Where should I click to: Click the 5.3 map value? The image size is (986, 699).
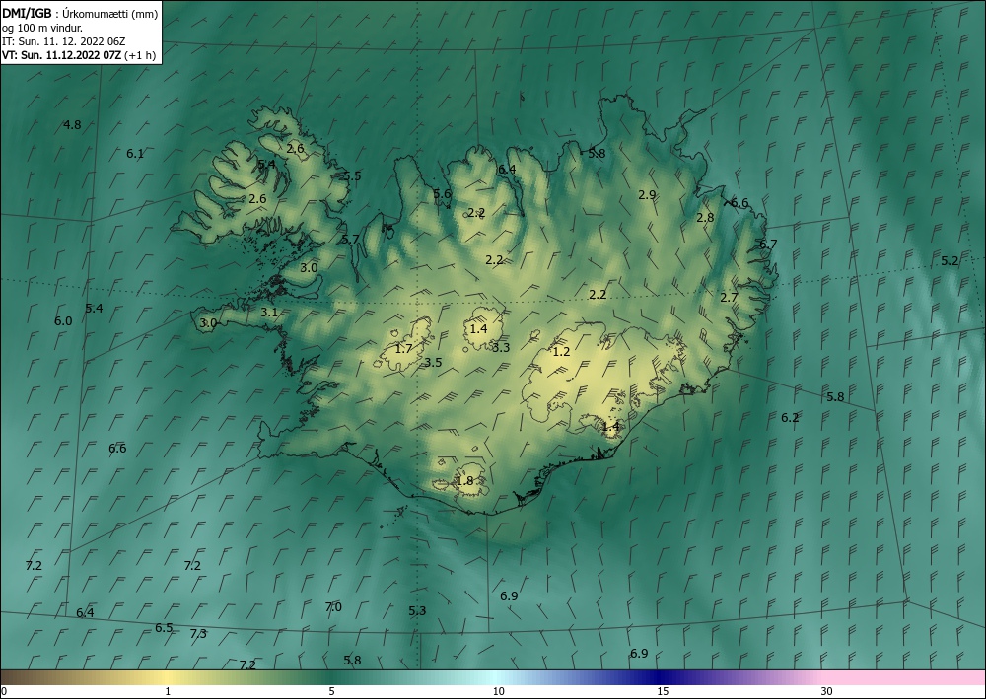[417, 611]
